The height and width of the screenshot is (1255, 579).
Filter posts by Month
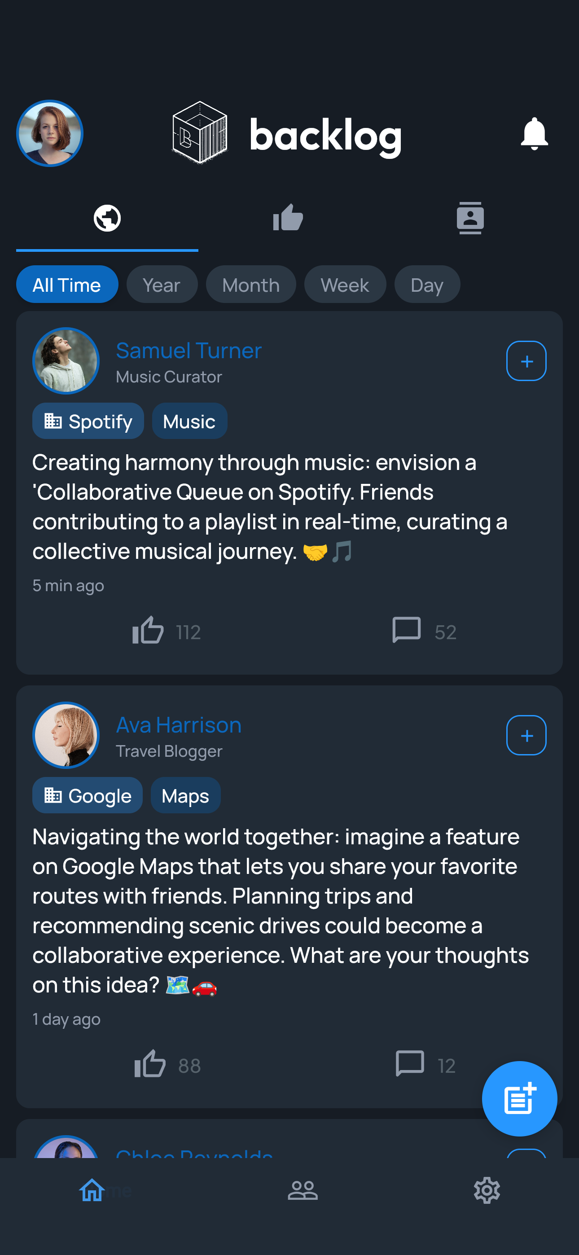click(x=250, y=285)
